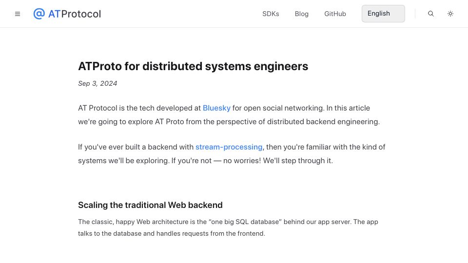Open the hamburger sidebar menu
This screenshot has width=468, height=263.
(x=18, y=14)
